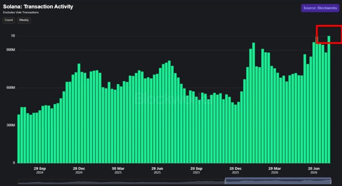
Task: Click the highlighted range selector window
Action: (x=278, y=181)
